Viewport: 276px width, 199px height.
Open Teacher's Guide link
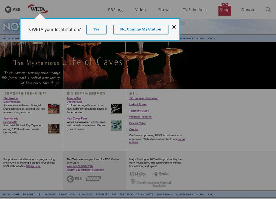[139, 111]
